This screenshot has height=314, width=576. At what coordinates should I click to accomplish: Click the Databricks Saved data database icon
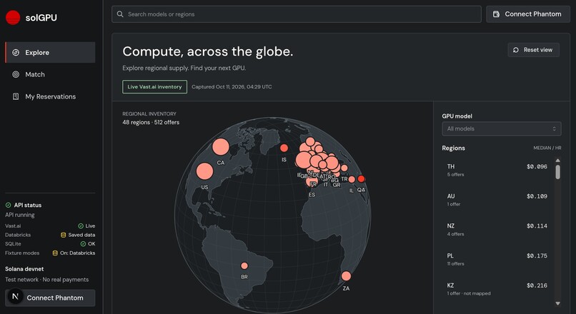(63, 235)
